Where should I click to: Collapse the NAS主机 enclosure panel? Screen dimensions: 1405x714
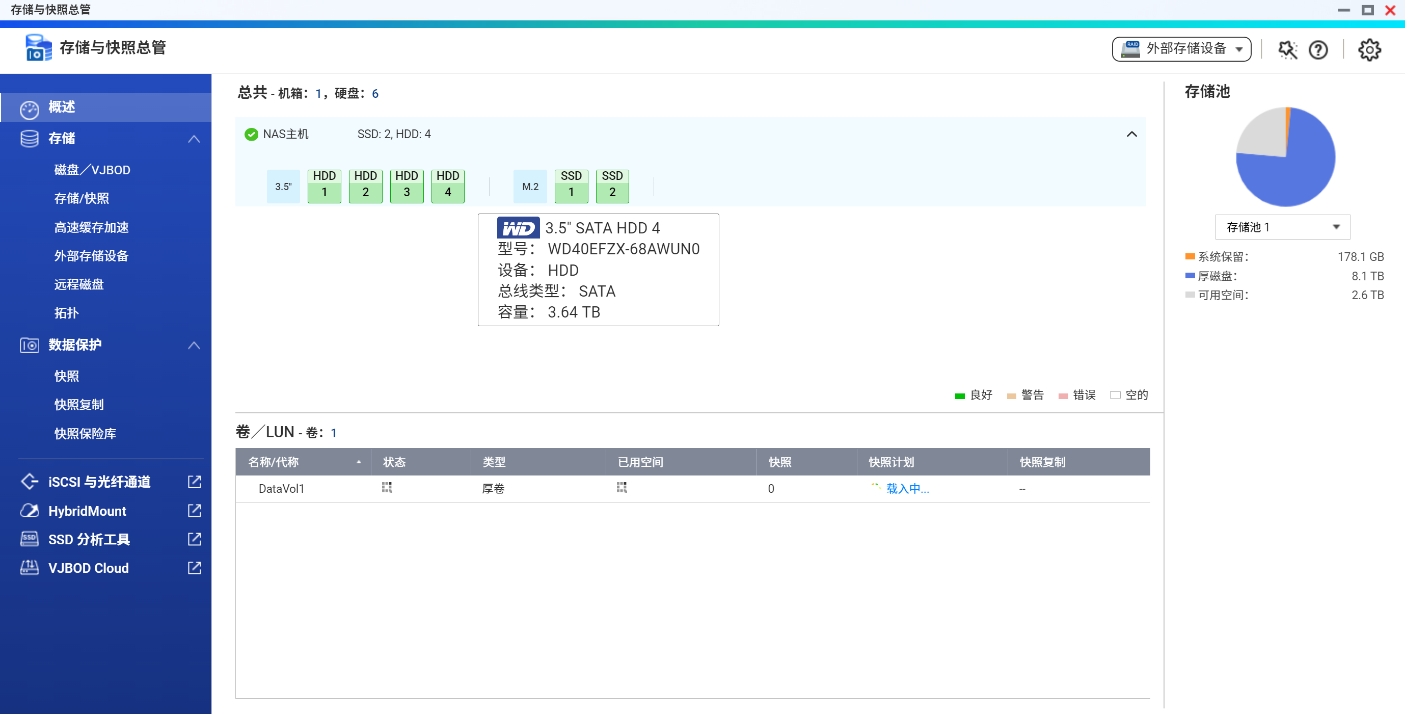pyautogui.click(x=1131, y=134)
